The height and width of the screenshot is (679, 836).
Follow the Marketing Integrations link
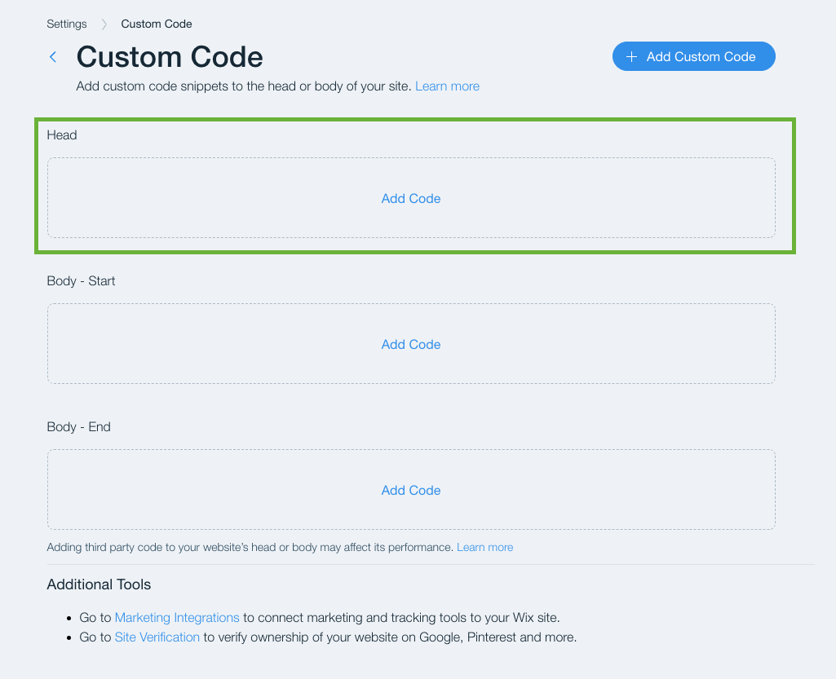tap(176, 617)
